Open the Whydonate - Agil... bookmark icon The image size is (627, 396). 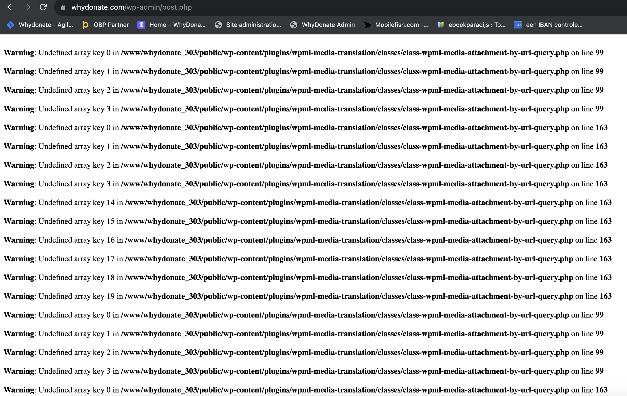11,25
